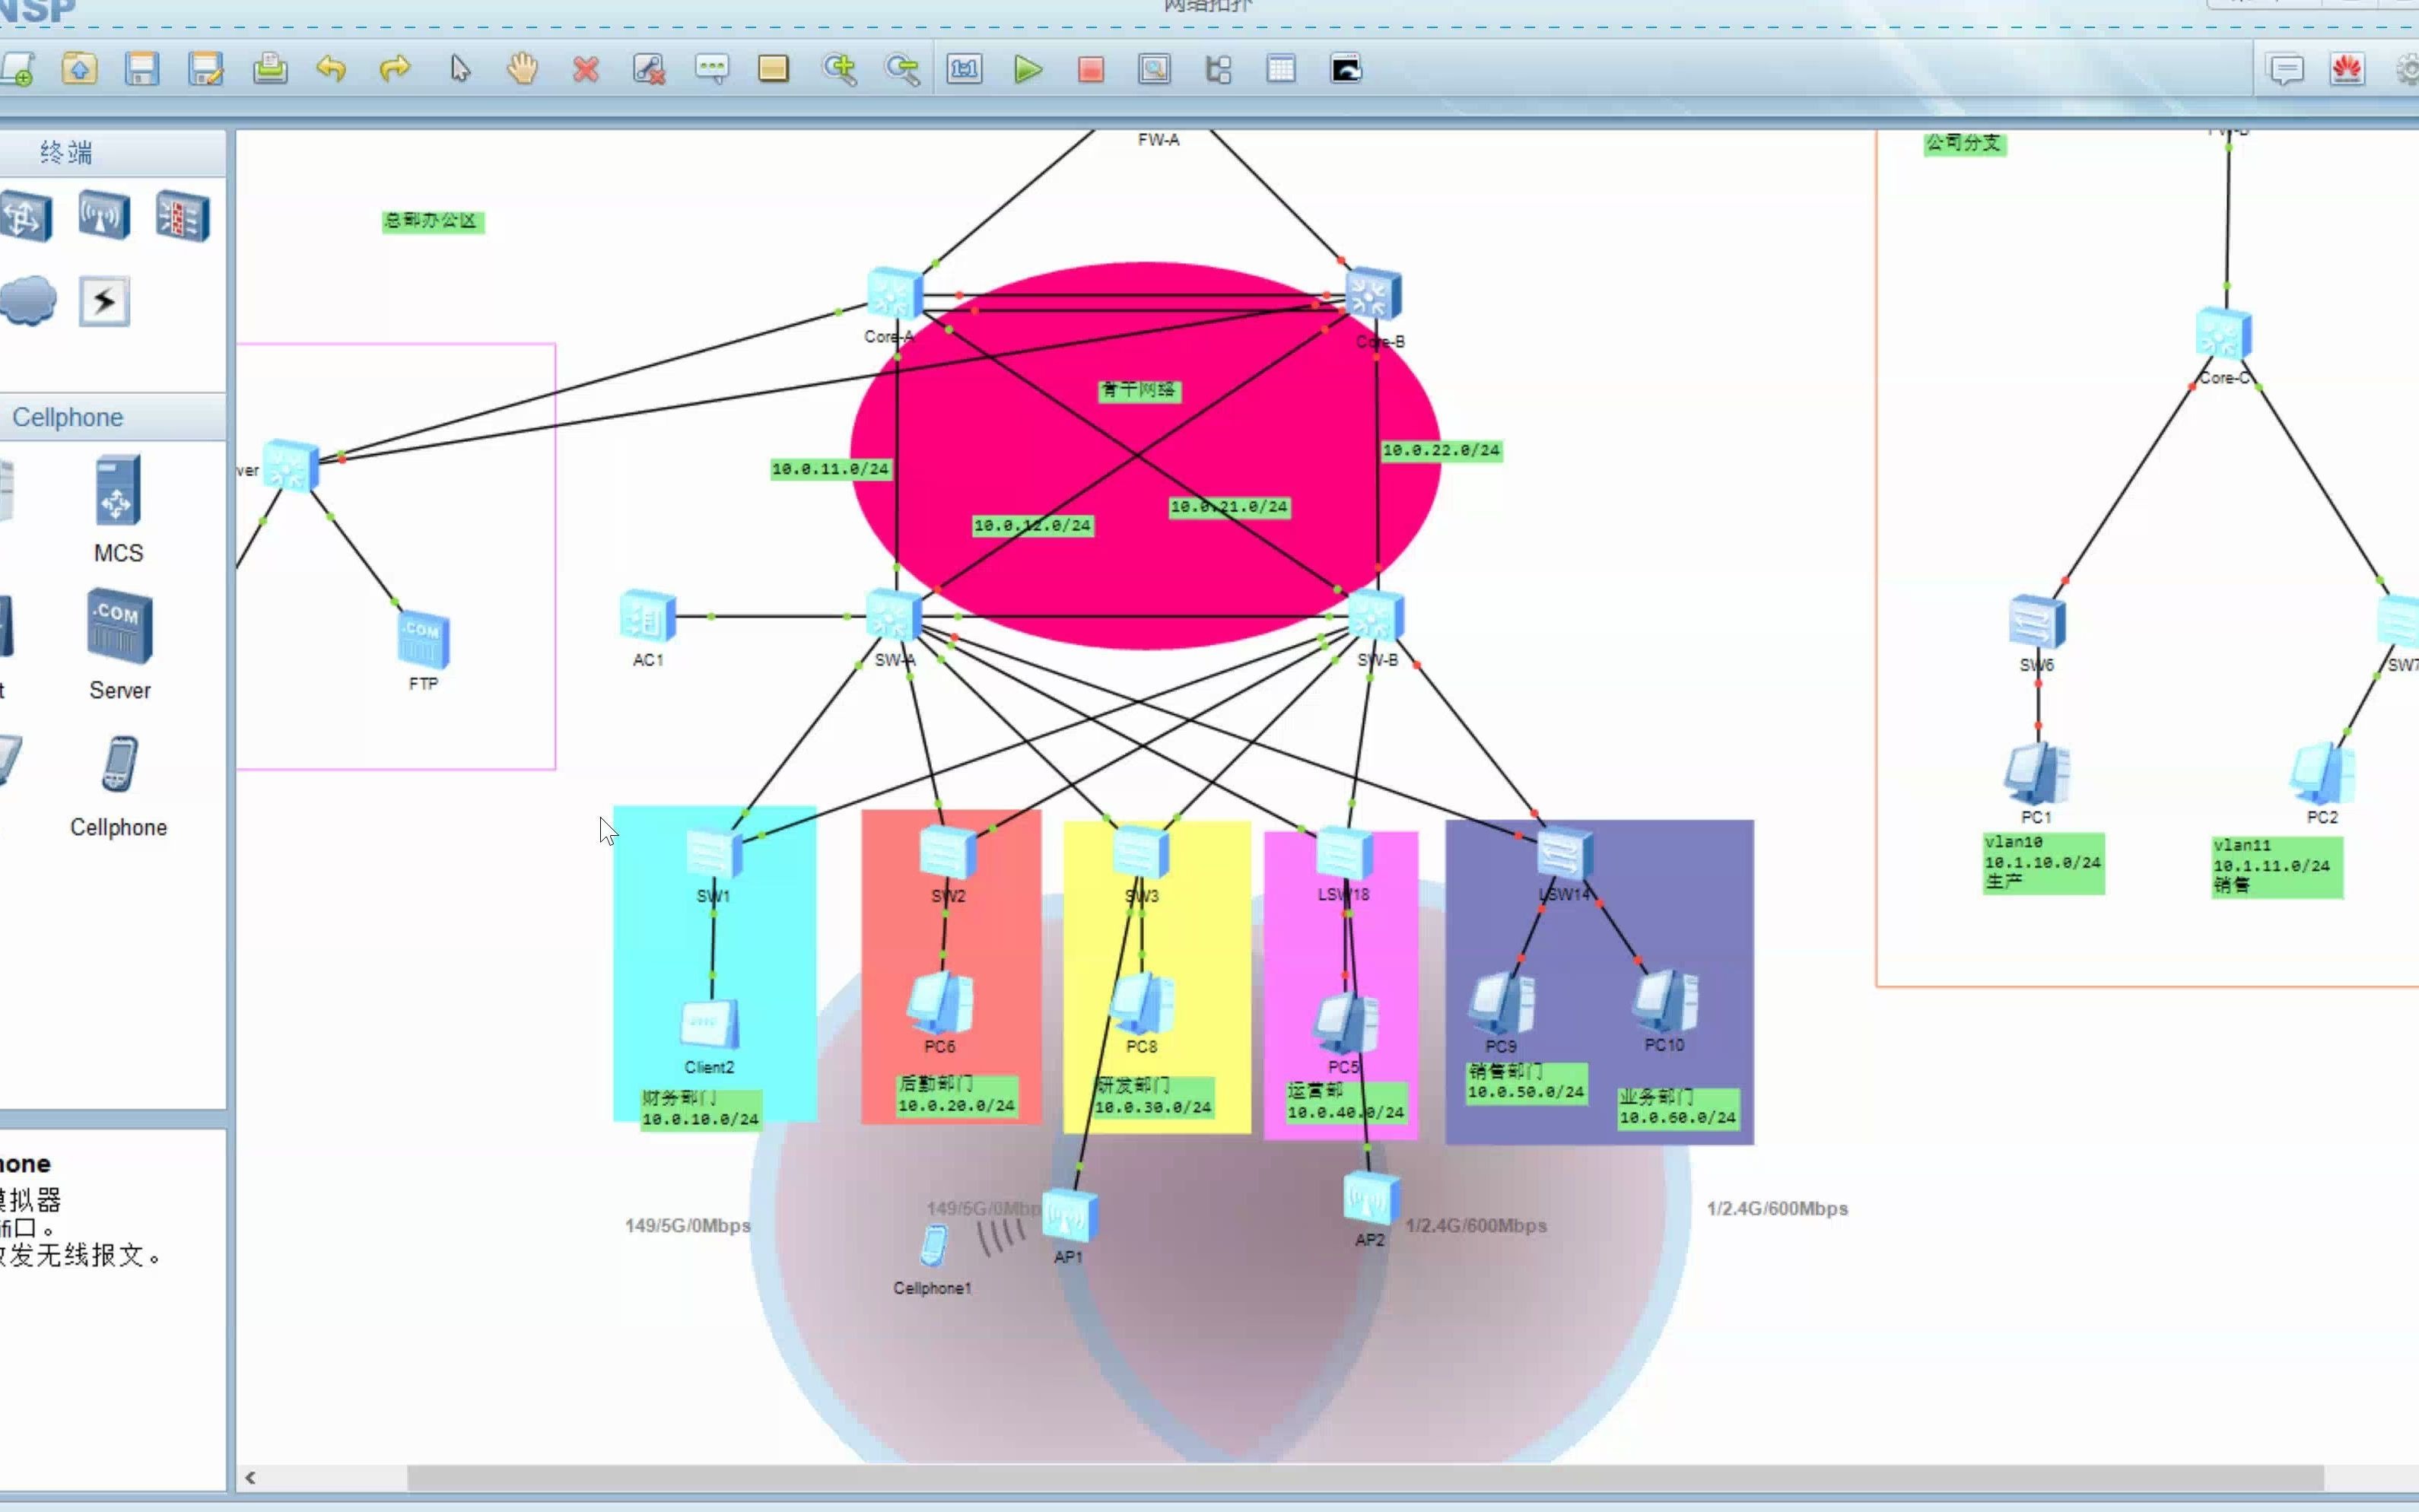
Task: Open the forum chat icon
Action: point(2286,69)
